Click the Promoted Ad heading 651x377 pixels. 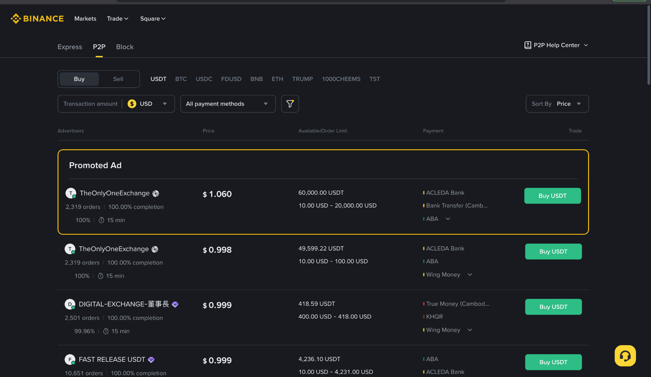tap(95, 165)
